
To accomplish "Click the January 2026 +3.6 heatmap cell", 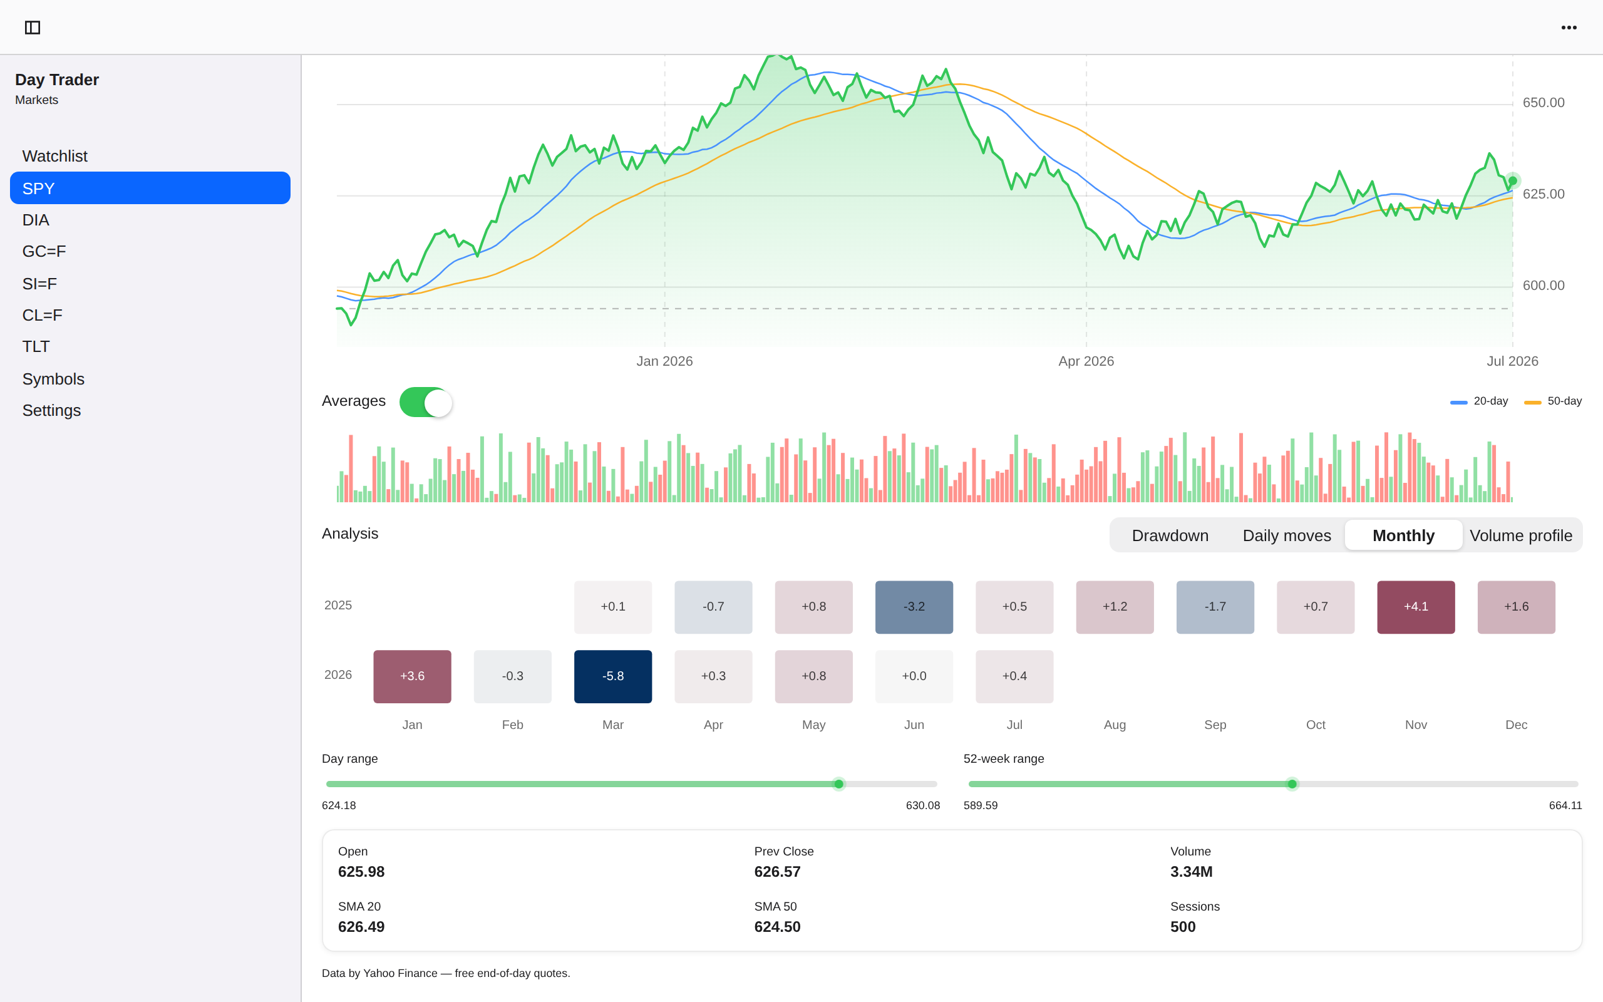I will click(412, 676).
